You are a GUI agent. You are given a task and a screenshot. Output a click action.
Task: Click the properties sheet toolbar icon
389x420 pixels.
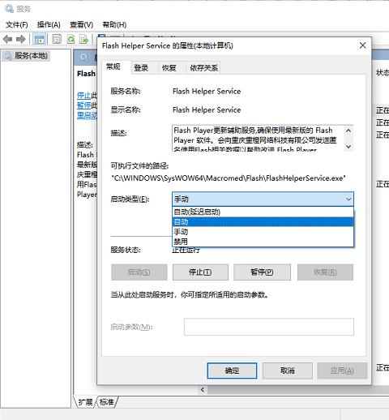[57, 40]
